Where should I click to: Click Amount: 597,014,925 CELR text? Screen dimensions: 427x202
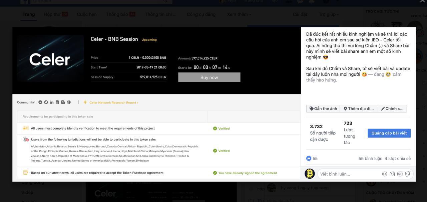pyautogui.click(x=198, y=58)
